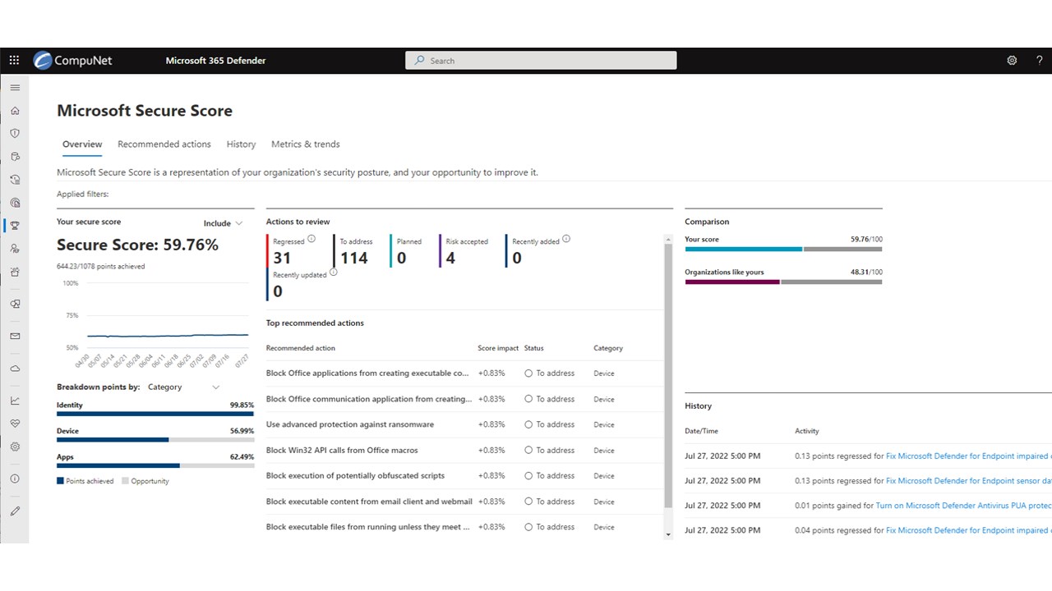Click the info icon next to Recently updated

(x=333, y=273)
